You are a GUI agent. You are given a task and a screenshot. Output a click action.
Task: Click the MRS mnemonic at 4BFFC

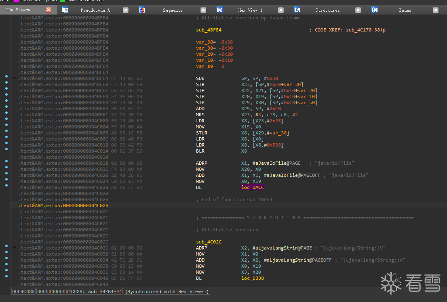coord(200,115)
